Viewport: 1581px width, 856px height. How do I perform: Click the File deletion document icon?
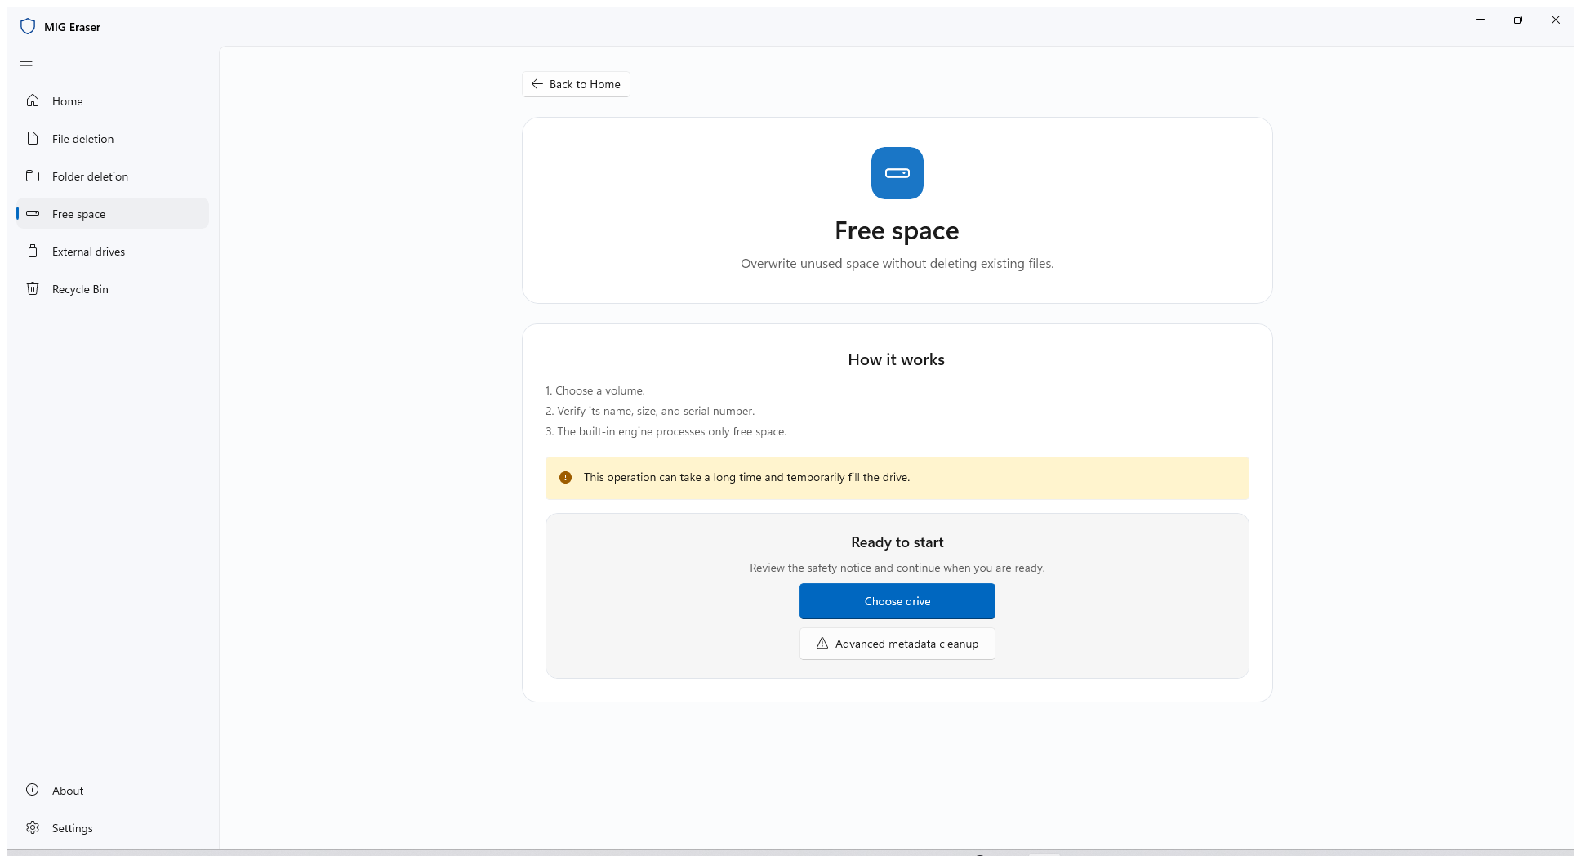33,138
